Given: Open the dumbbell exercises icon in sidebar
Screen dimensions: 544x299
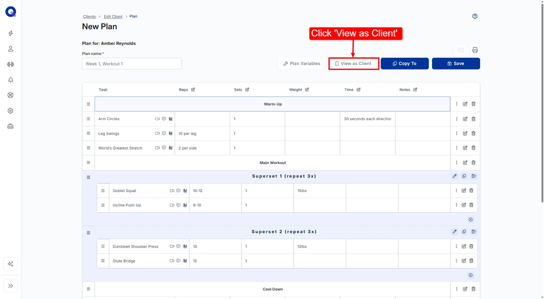Looking at the screenshot, I should [11, 64].
